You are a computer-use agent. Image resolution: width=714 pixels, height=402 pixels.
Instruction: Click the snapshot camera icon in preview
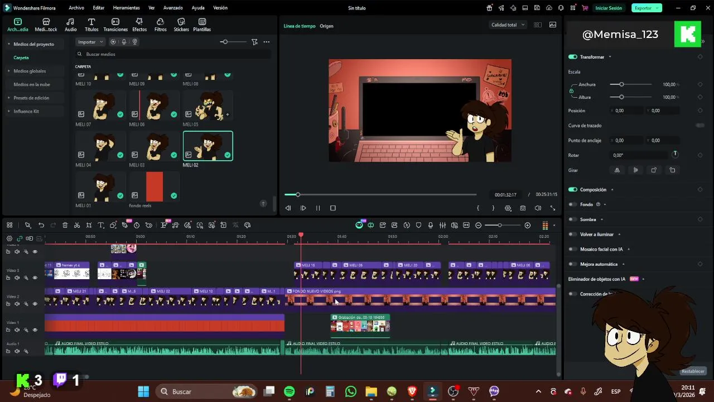coord(523,208)
